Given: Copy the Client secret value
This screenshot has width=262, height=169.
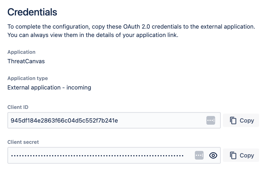Looking at the screenshot, I should 241,155.
